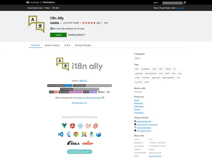Open the Version History tab
Viewport: 212px width, 158px height.
pyautogui.click(x=52, y=45)
